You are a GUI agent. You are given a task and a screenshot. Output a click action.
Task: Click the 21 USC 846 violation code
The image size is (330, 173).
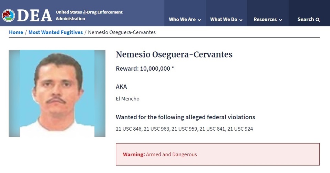coord(128,129)
